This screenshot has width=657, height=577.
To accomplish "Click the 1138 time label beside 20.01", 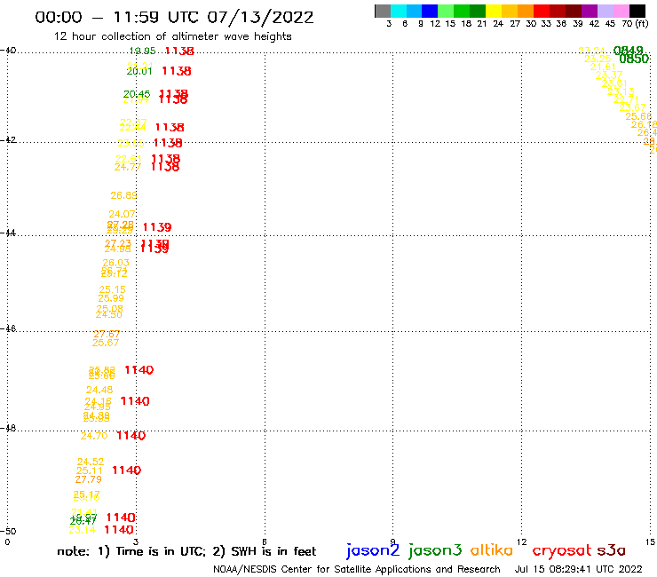I will pos(177,71).
